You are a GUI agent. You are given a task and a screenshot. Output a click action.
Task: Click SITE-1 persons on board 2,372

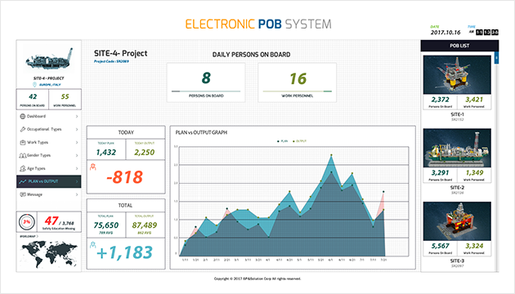pyautogui.click(x=440, y=100)
